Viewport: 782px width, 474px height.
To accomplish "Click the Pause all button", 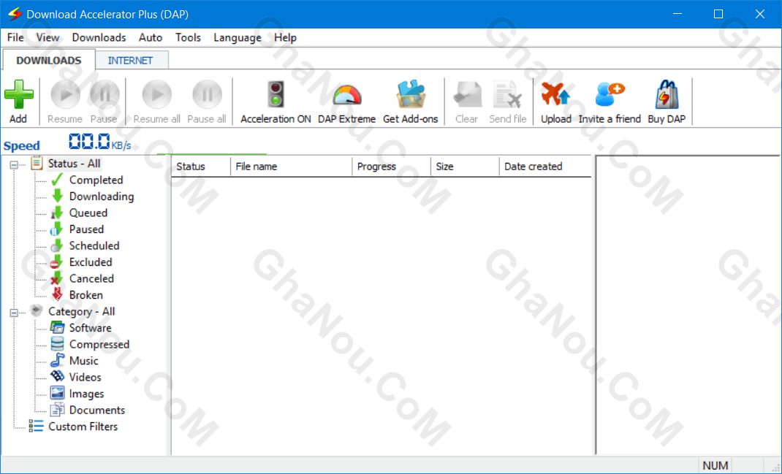I will [x=207, y=102].
